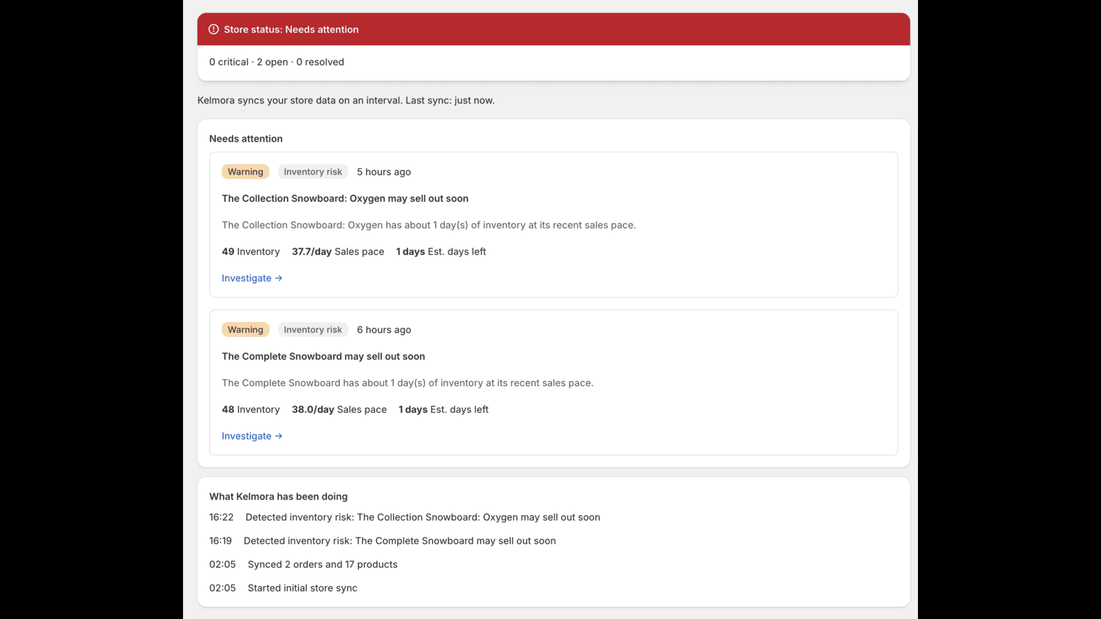Click Inventory risk tag on the 6 hours ago alert

pyautogui.click(x=313, y=330)
